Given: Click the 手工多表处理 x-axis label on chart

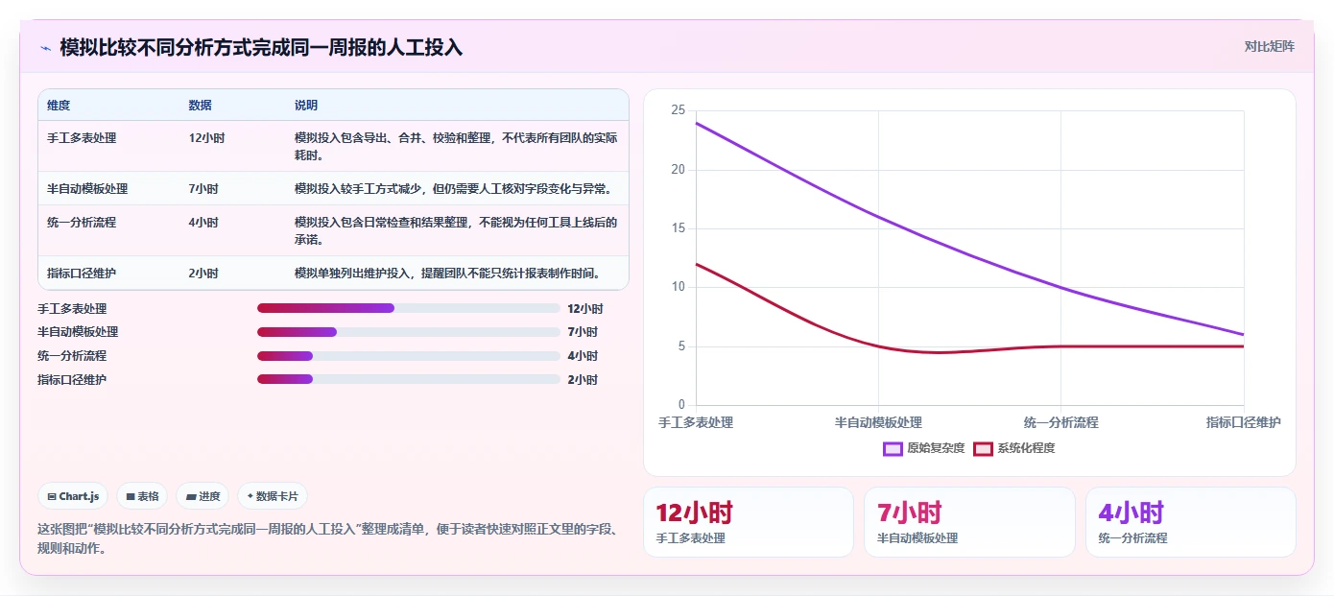Looking at the screenshot, I should [696, 422].
